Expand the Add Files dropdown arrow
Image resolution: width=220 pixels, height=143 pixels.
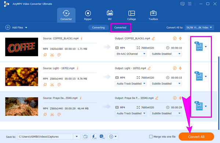(26, 27)
